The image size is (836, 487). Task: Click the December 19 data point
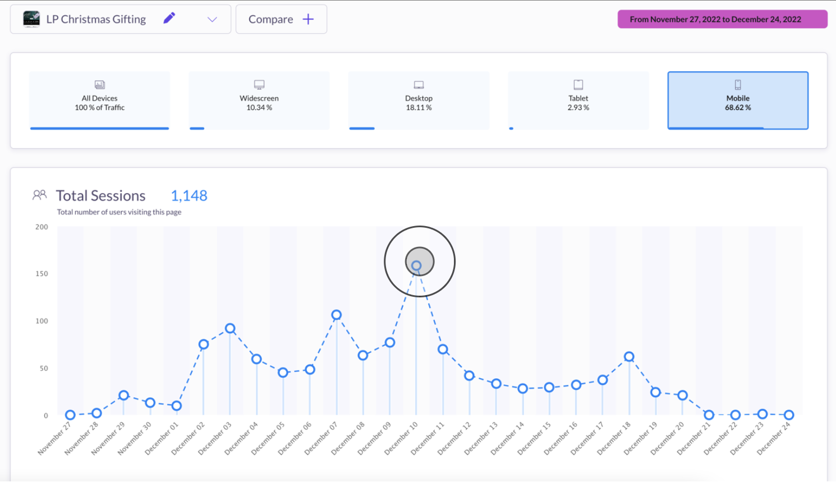pyautogui.click(x=655, y=392)
